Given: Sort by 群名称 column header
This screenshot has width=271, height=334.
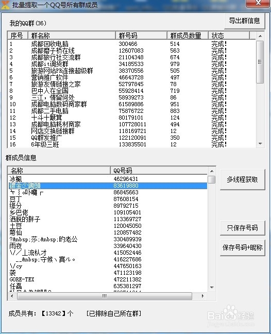Looking at the screenshot, I should (x=72, y=36).
